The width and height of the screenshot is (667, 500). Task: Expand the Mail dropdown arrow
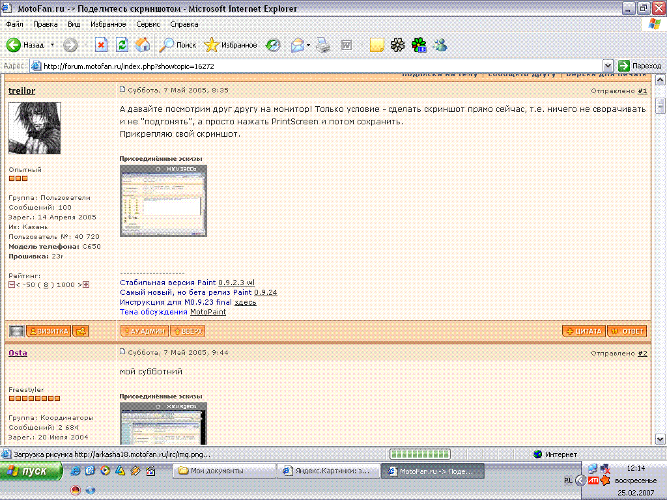pyautogui.click(x=308, y=45)
